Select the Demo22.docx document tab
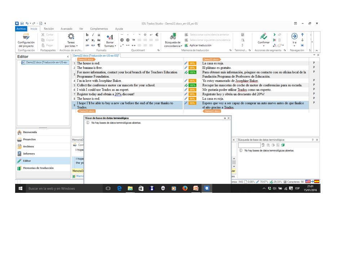The width and height of the screenshot is (346, 260). (96, 56)
